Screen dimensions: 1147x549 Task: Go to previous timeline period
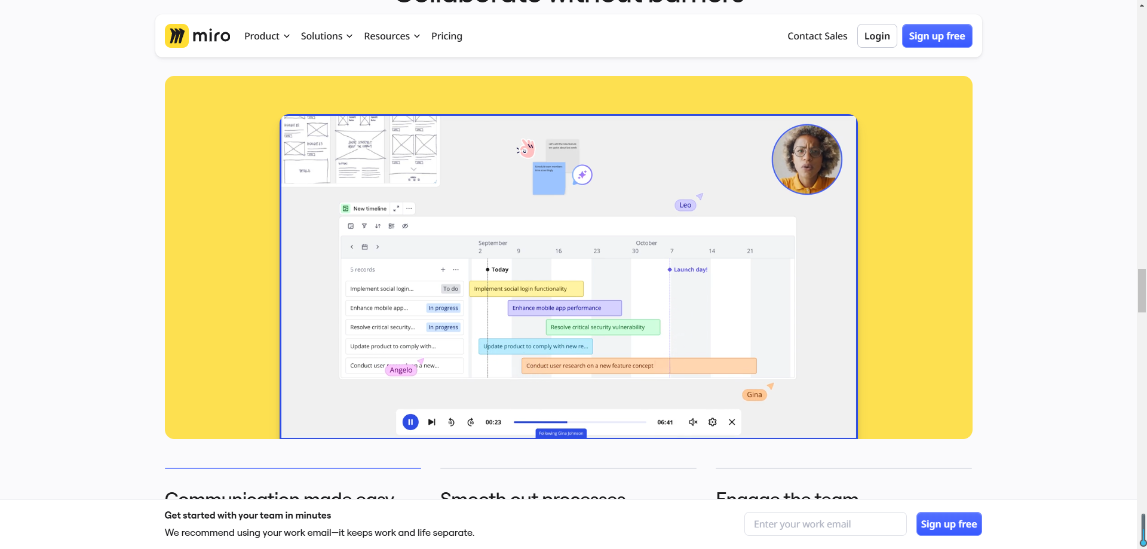[352, 247]
